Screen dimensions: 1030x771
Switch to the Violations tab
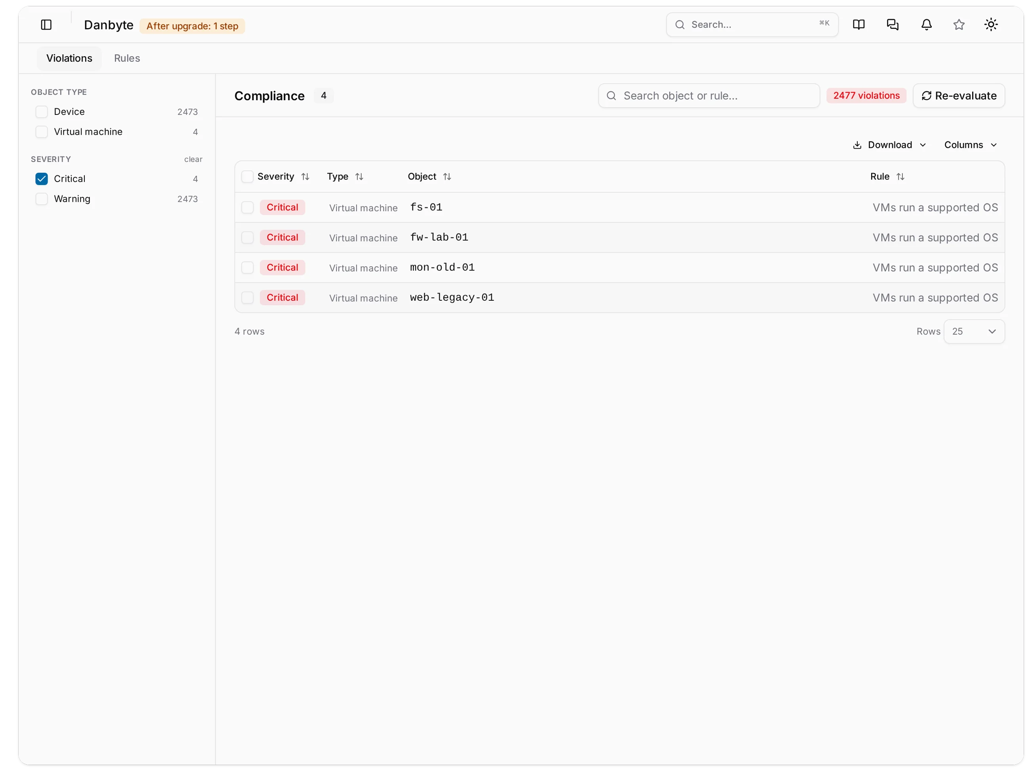pos(69,58)
